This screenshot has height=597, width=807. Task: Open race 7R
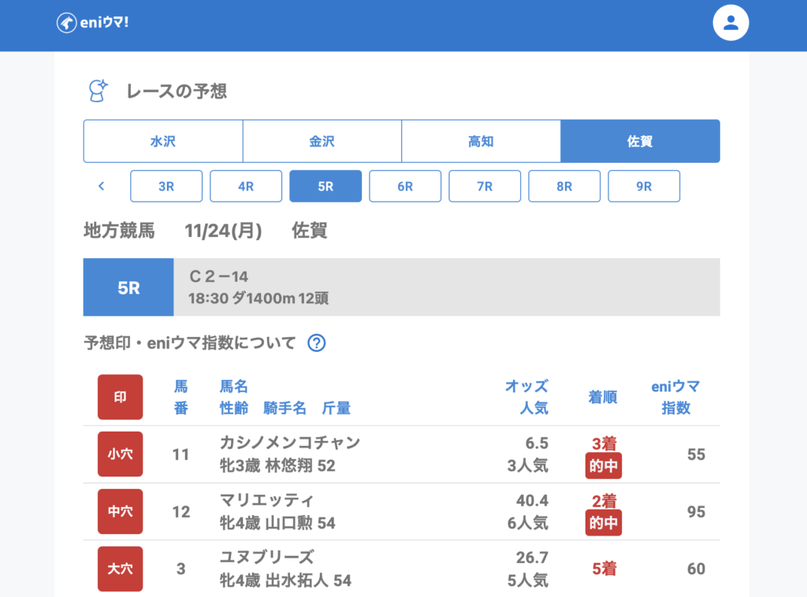coord(485,187)
